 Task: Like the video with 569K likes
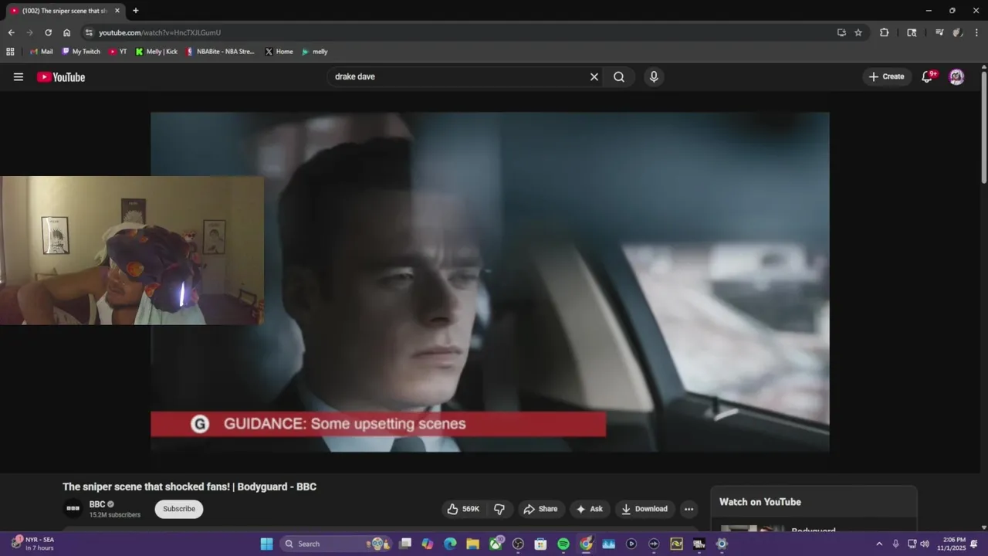click(x=463, y=509)
